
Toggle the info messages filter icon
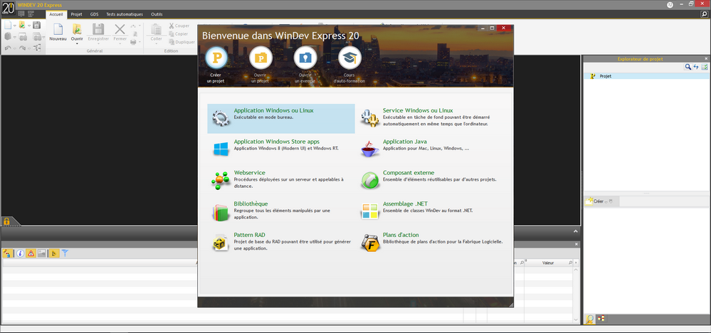pyautogui.click(x=20, y=253)
